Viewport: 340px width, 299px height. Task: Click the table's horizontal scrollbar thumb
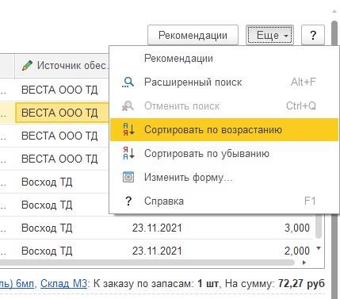pos(147,263)
